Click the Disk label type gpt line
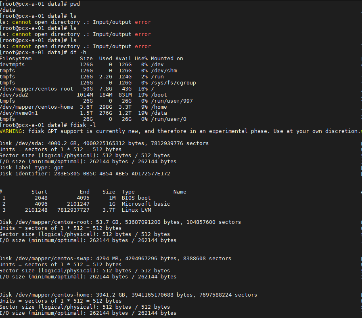 [x=31, y=168]
